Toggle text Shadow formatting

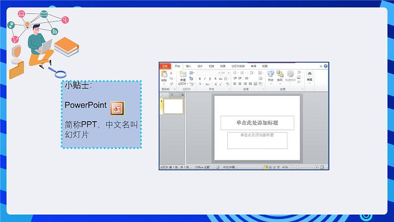click(215, 78)
